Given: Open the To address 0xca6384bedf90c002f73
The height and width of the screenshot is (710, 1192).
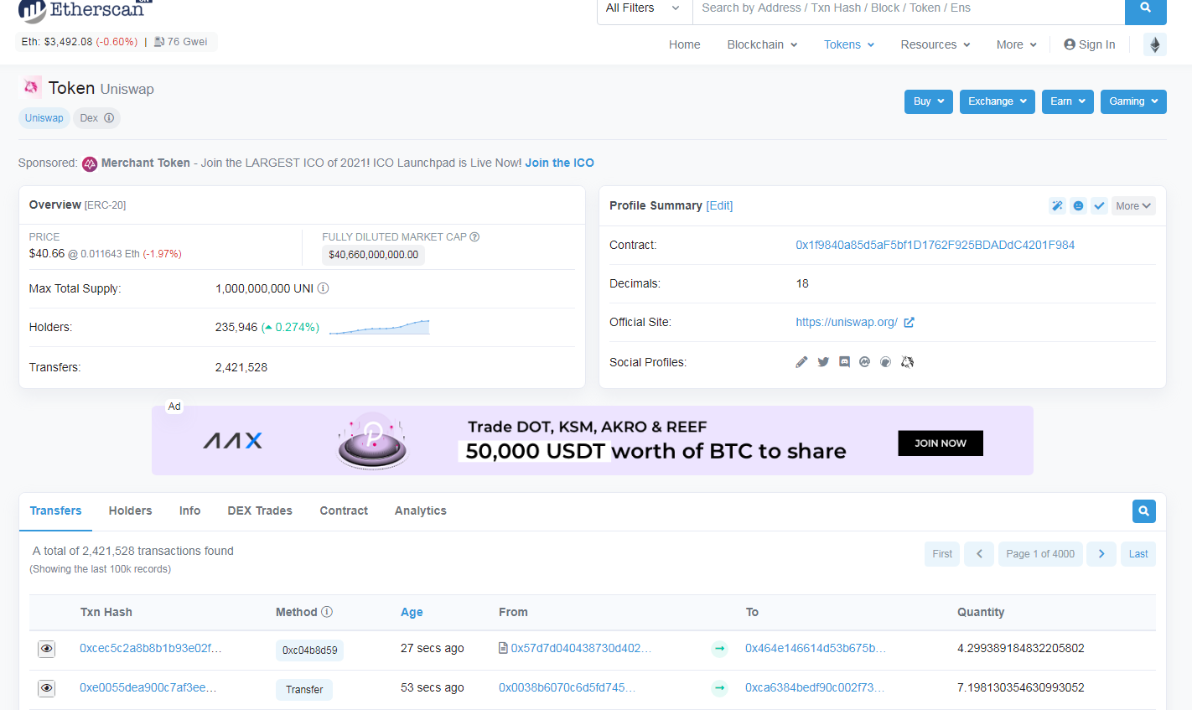Looking at the screenshot, I should [815, 687].
